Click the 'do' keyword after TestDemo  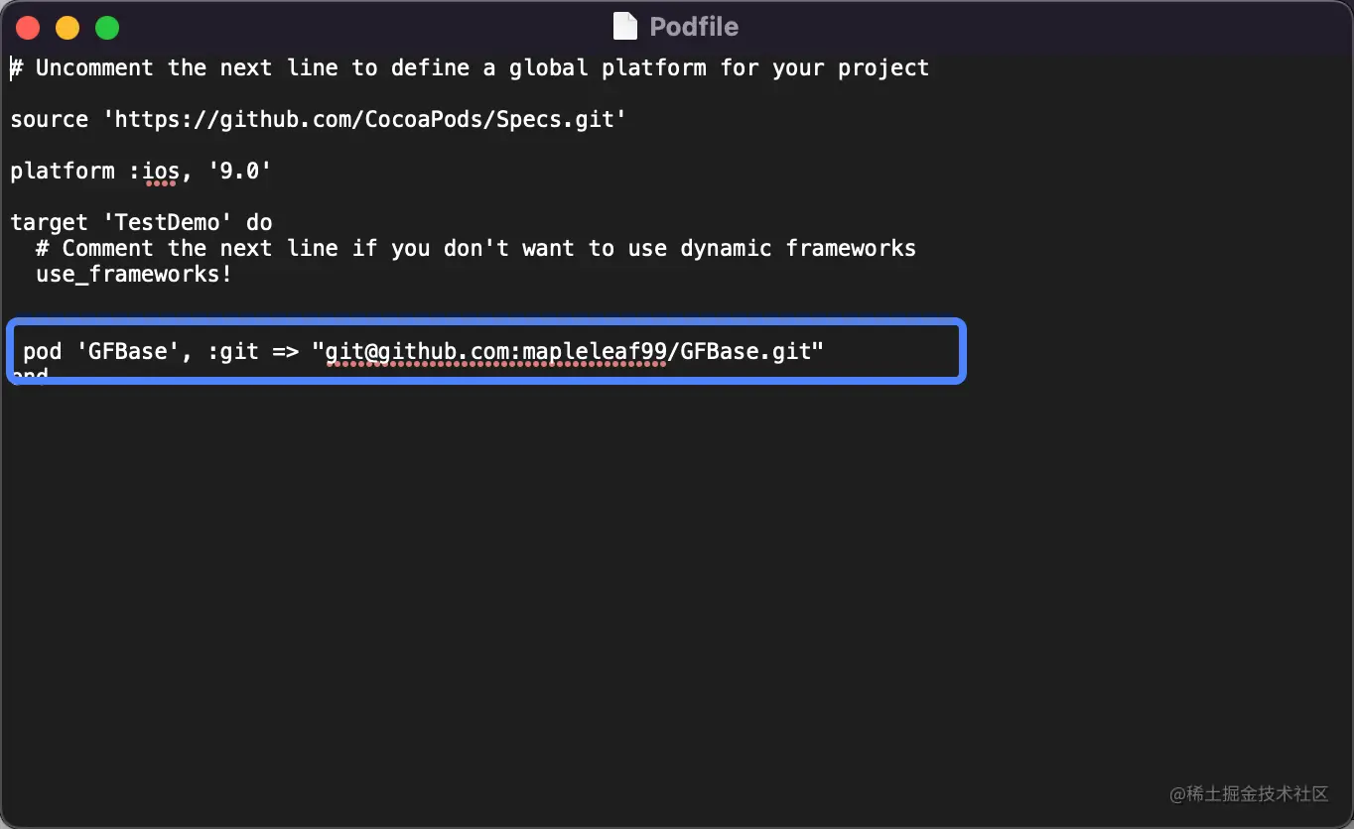click(x=259, y=223)
